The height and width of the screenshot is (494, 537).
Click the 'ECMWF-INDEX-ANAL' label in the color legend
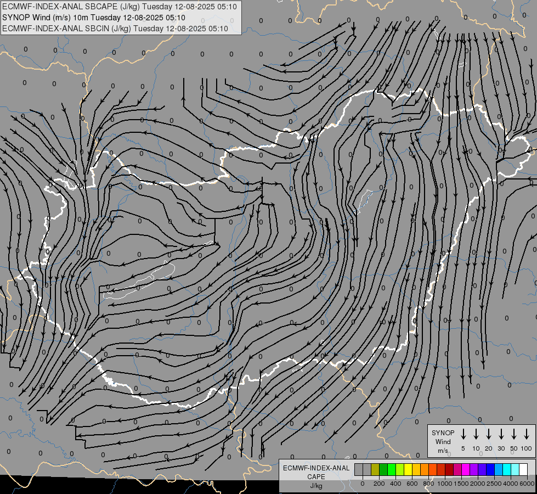coord(316,468)
